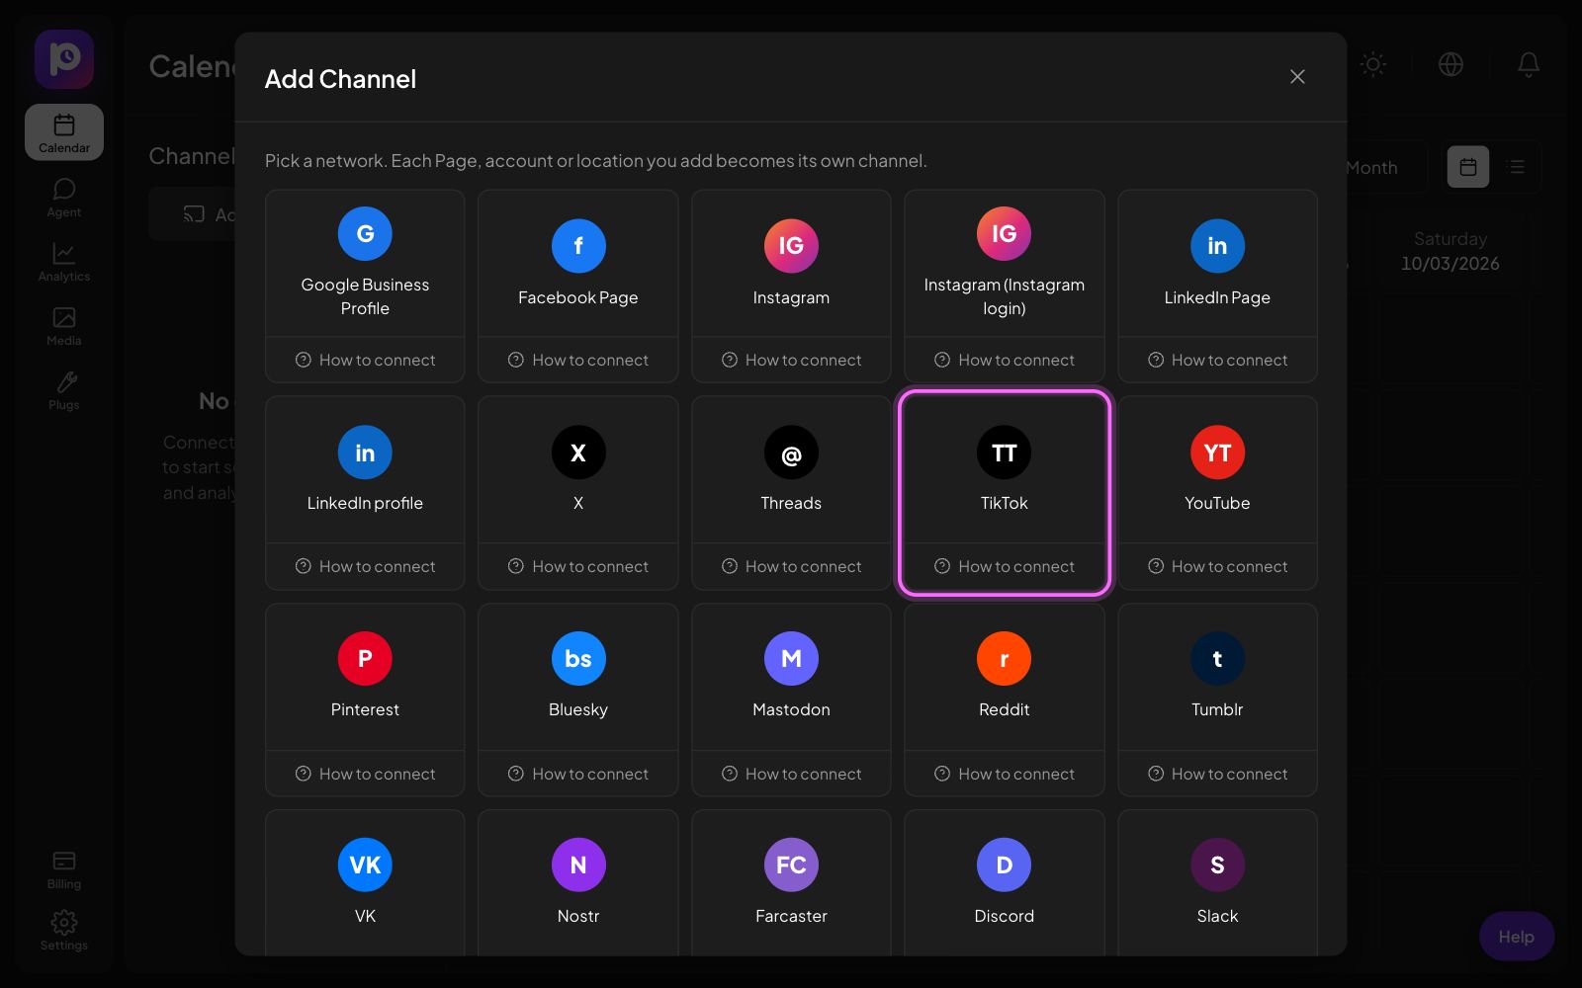Image resolution: width=1582 pixels, height=988 pixels.
Task: Select the Google Business Profile channel
Action: point(365,263)
